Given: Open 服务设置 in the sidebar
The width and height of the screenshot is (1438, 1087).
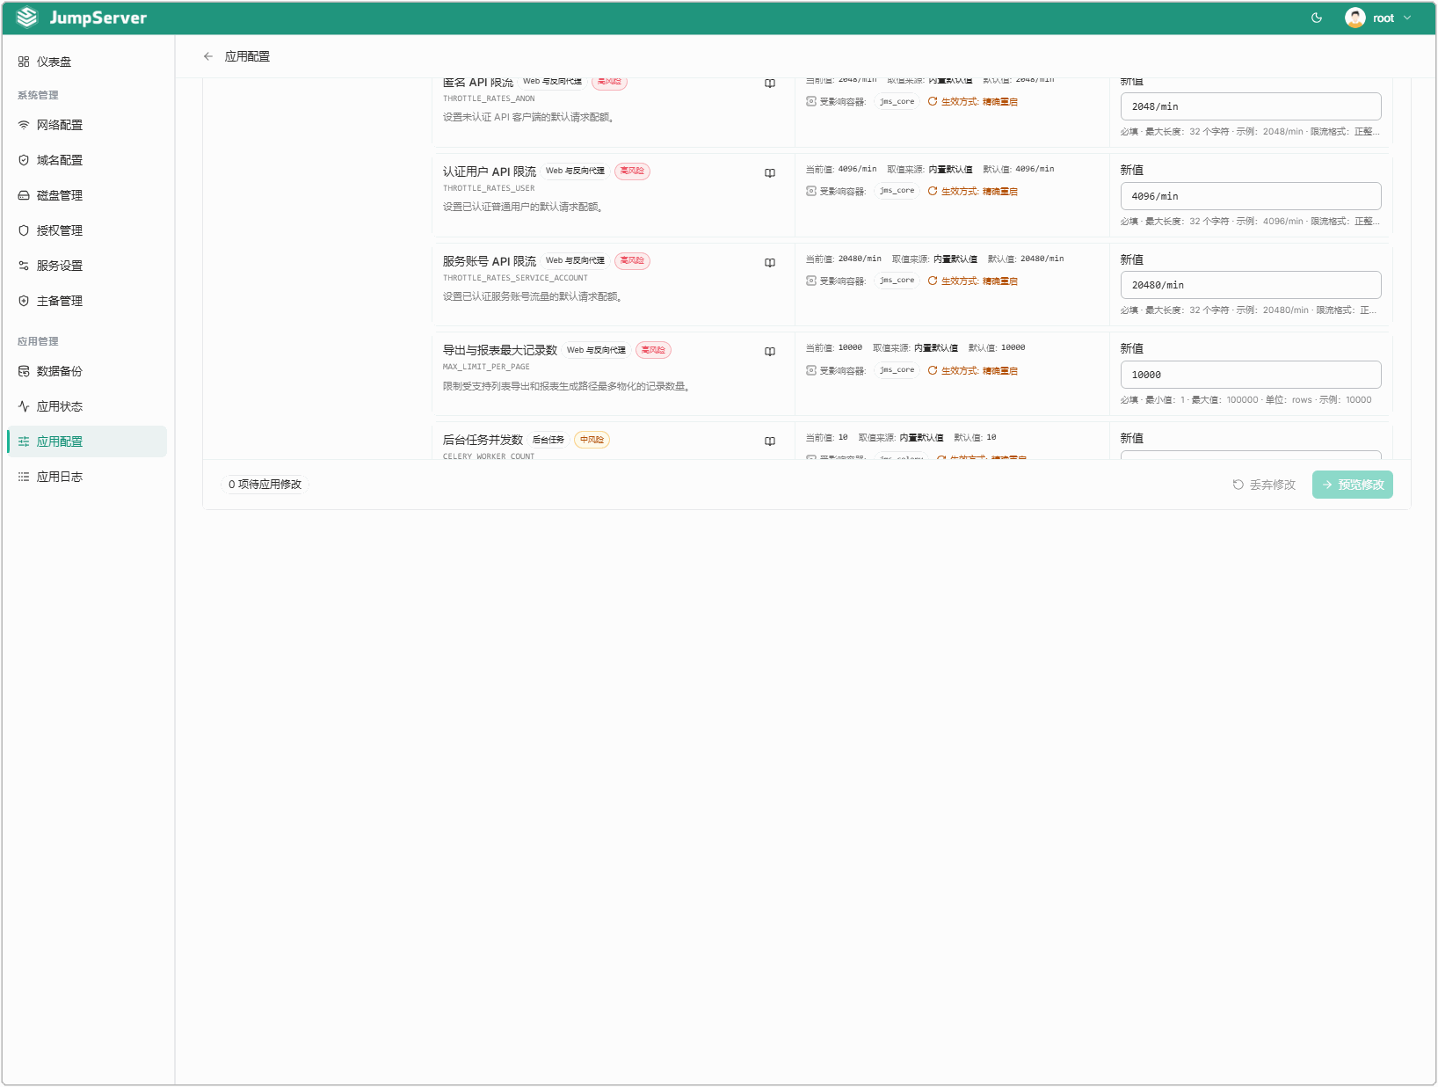Looking at the screenshot, I should (x=87, y=266).
